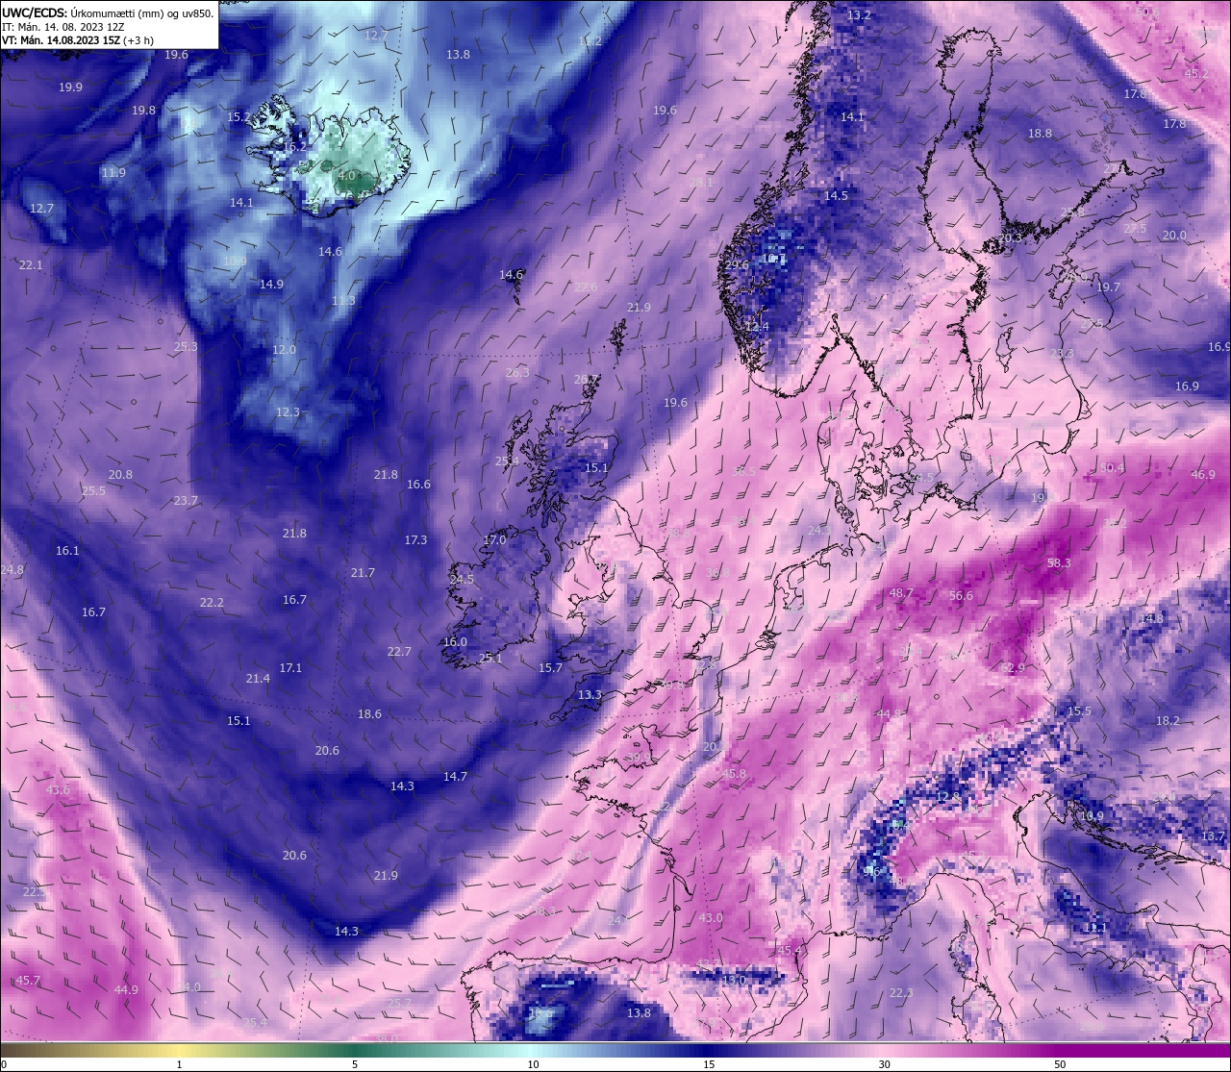Click the map value 19.9
1231x1072 pixels.
[x=70, y=87]
